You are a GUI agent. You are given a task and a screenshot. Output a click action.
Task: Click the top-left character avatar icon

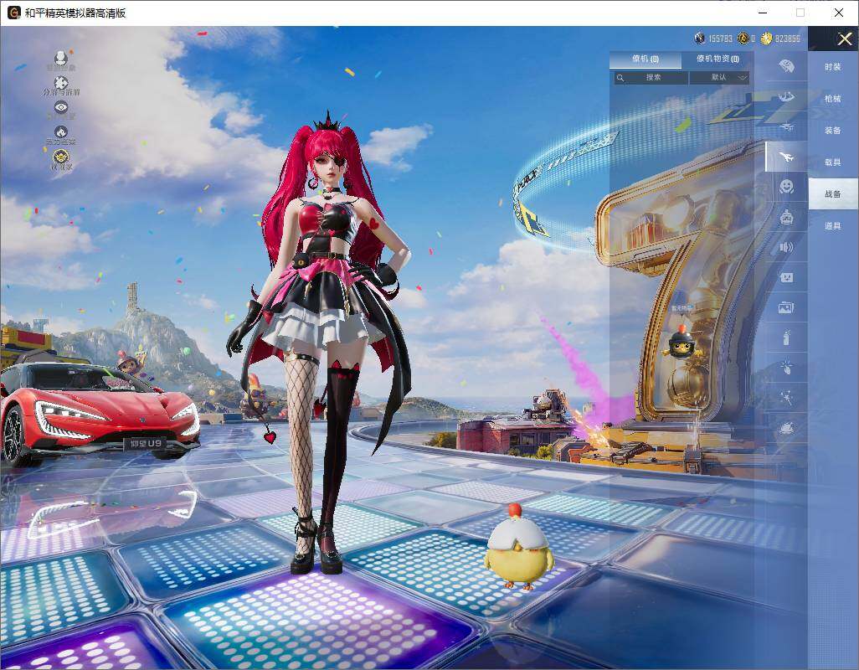pos(61,58)
